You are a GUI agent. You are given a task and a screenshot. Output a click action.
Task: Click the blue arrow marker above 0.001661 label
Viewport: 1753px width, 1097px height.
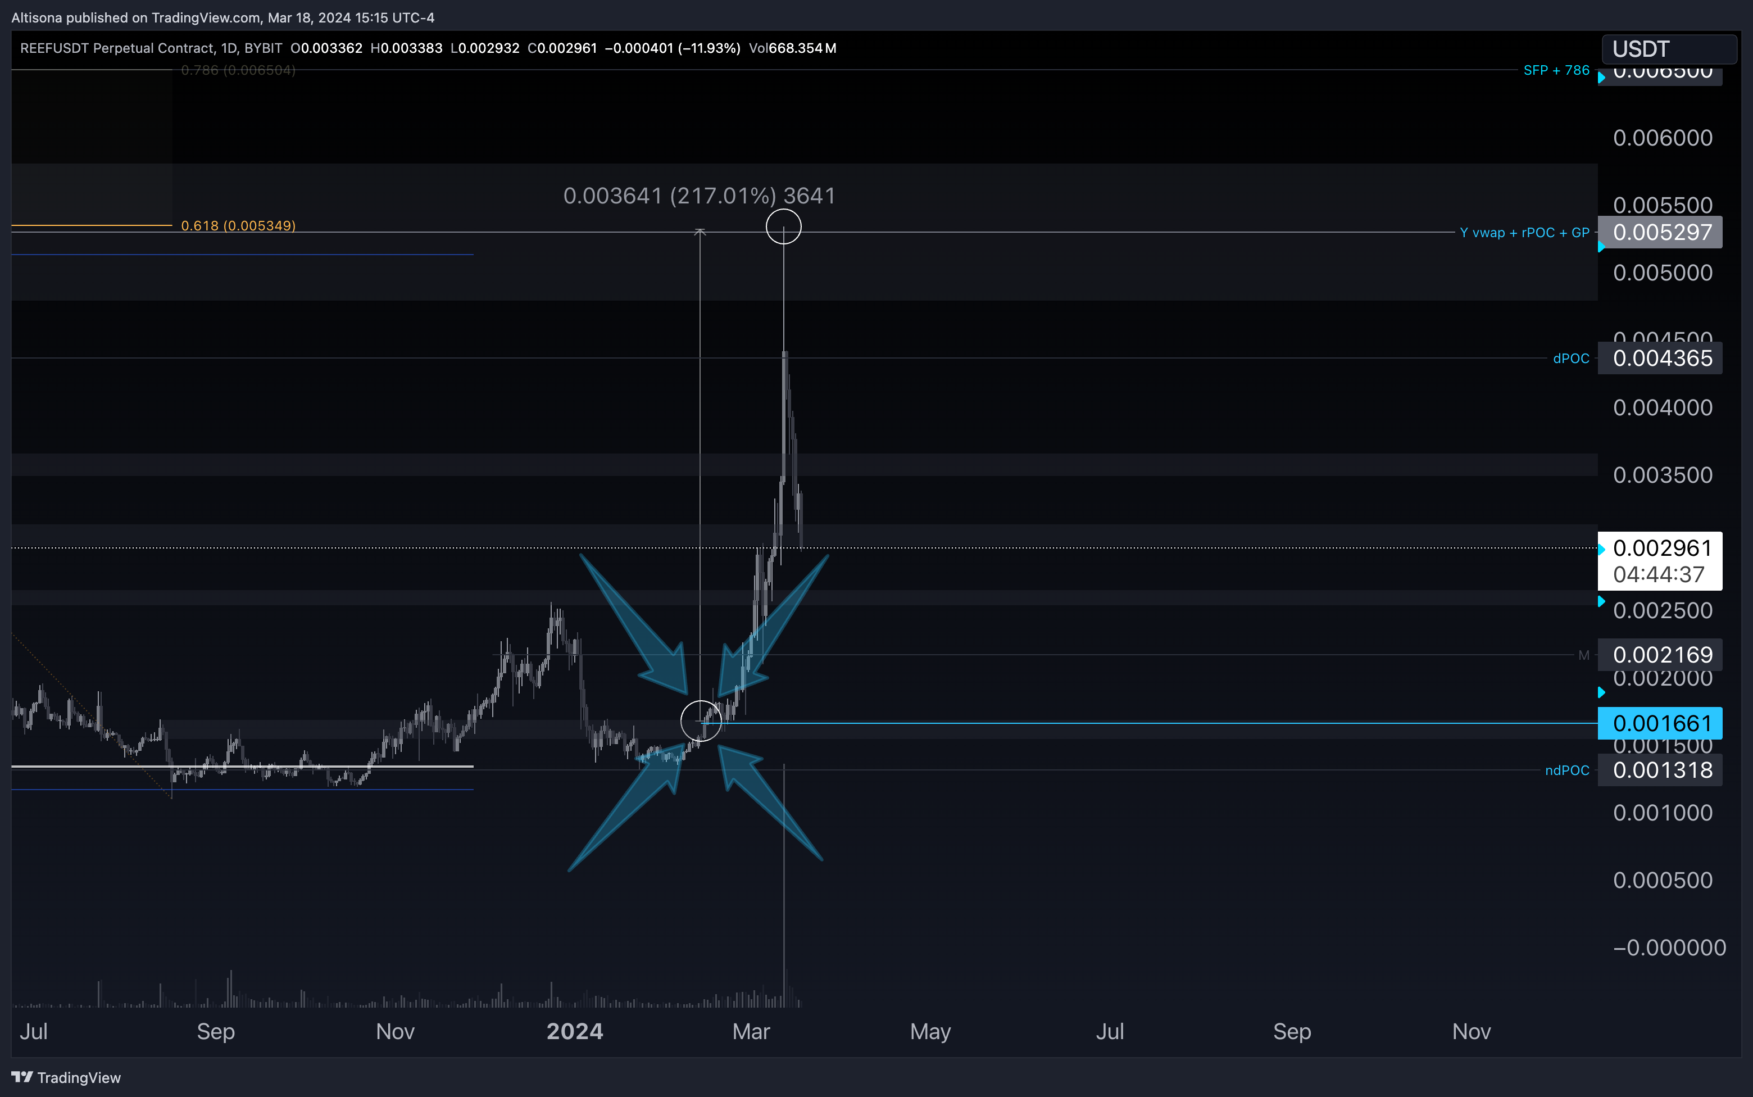pos(1601,693)
